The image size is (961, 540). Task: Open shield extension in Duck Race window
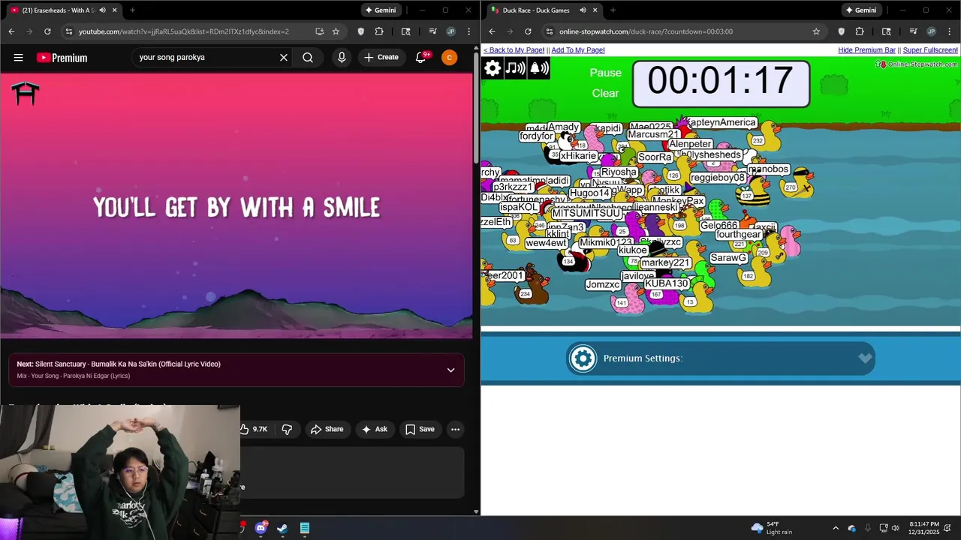click(x=841, y=31)
